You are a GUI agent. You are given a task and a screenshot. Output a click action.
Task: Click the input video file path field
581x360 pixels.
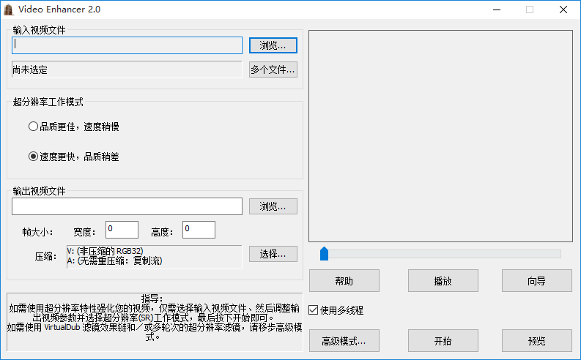127,45
